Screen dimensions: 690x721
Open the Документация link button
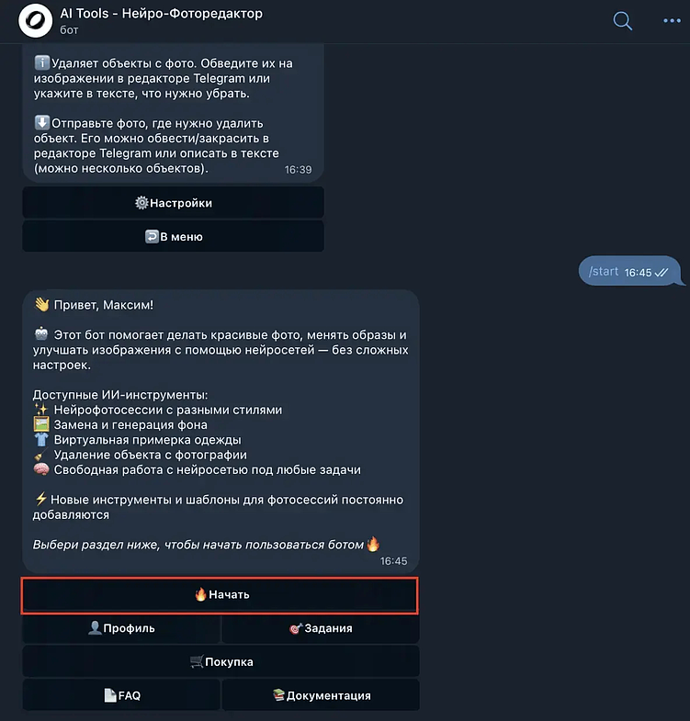coord(321,695)
